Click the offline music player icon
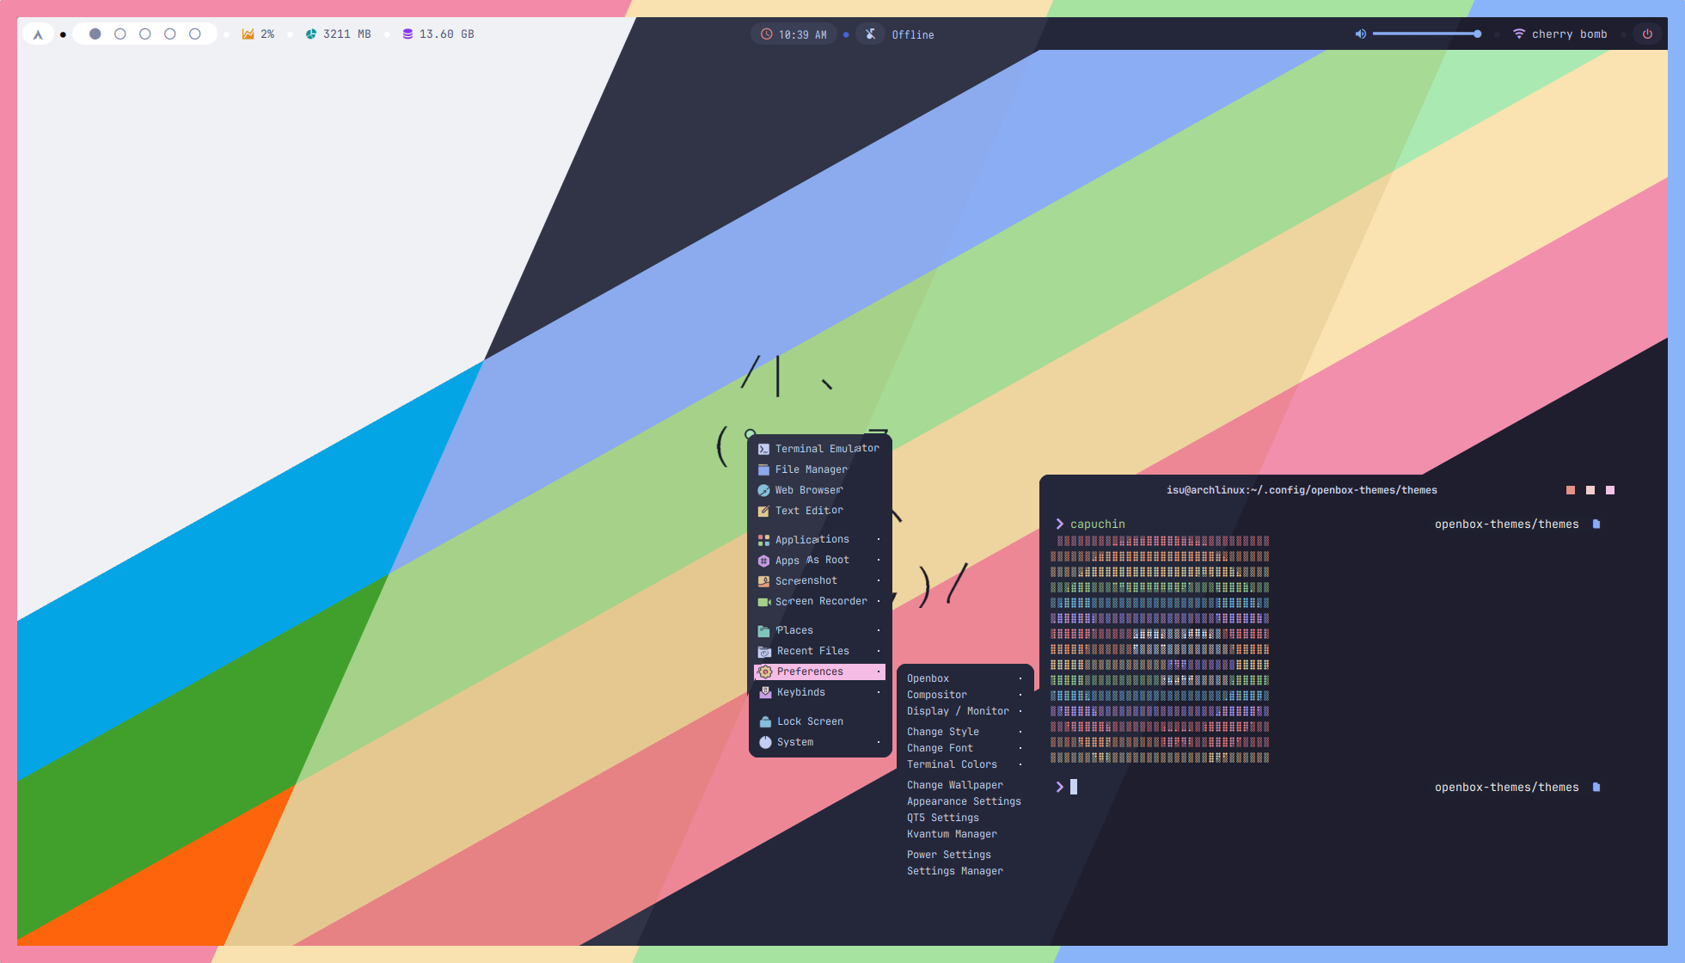The width and height of the screenshot is (1685, 963). coord(871,34)
